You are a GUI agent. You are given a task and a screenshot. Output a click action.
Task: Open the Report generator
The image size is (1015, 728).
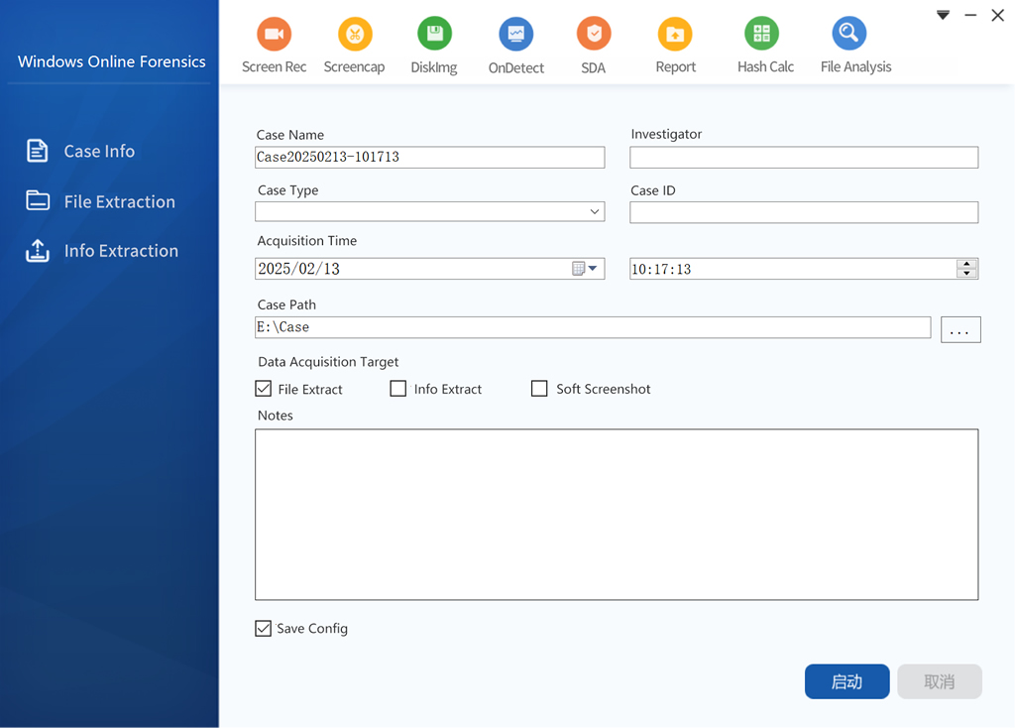[675, 46]
